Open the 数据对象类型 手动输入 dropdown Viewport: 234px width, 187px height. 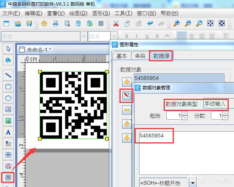click(x=219, y=104)
